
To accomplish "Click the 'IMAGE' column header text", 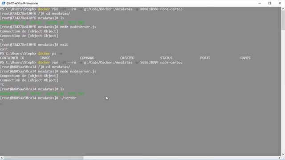I will [x=45, y=58].
